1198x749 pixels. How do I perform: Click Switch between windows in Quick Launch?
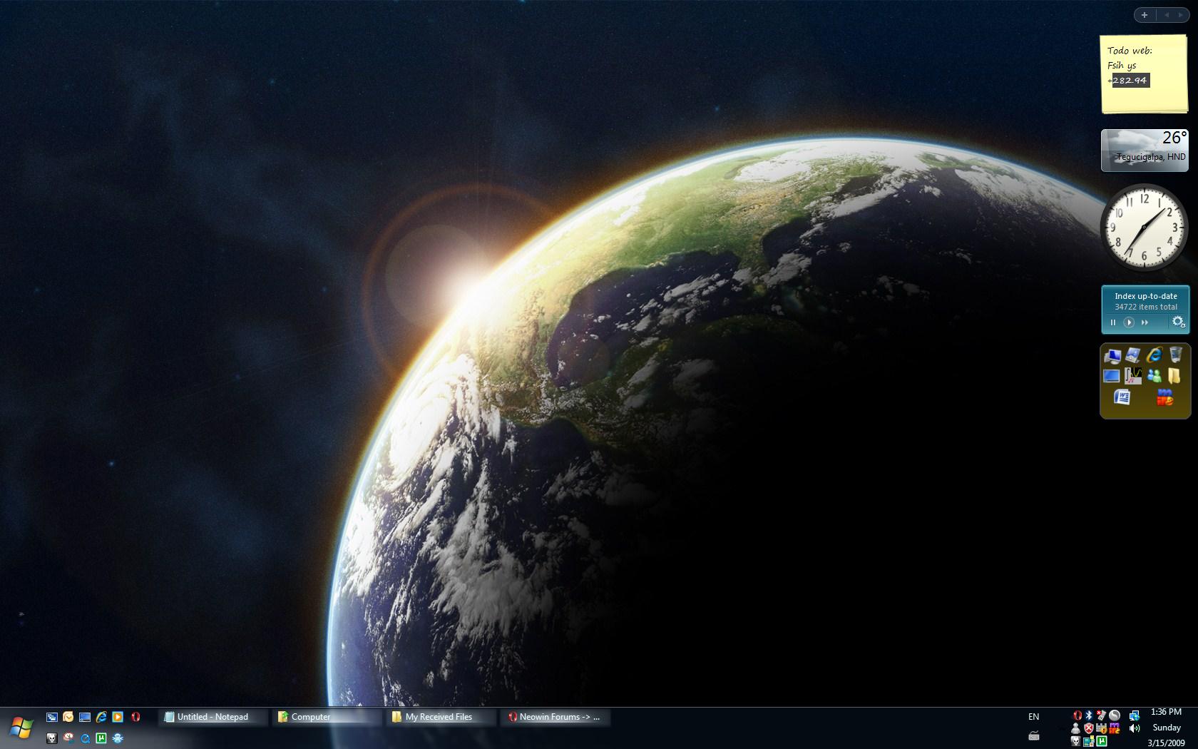tap(52, 717)
